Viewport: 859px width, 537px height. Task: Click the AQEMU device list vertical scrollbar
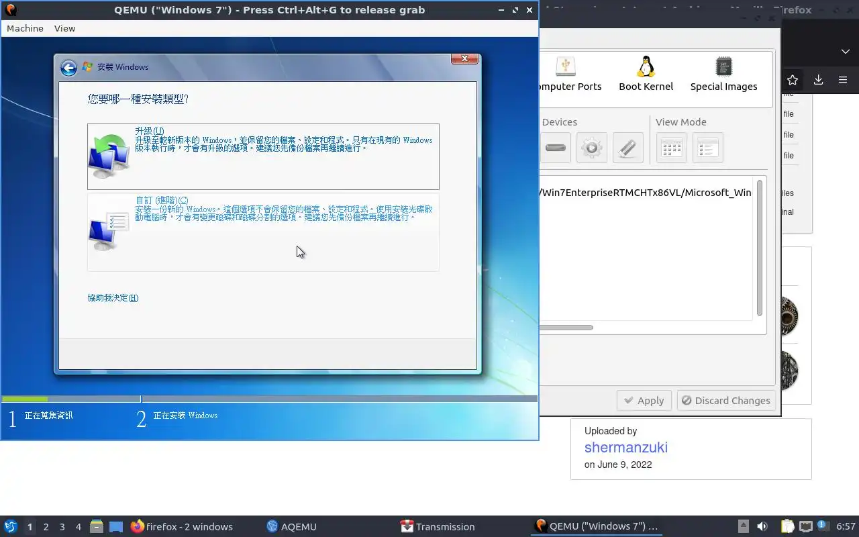760,248
